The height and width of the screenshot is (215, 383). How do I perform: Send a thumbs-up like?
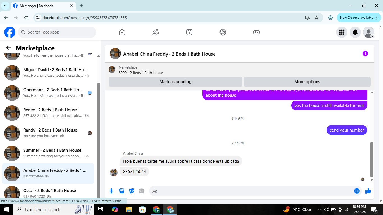(368, 191)
